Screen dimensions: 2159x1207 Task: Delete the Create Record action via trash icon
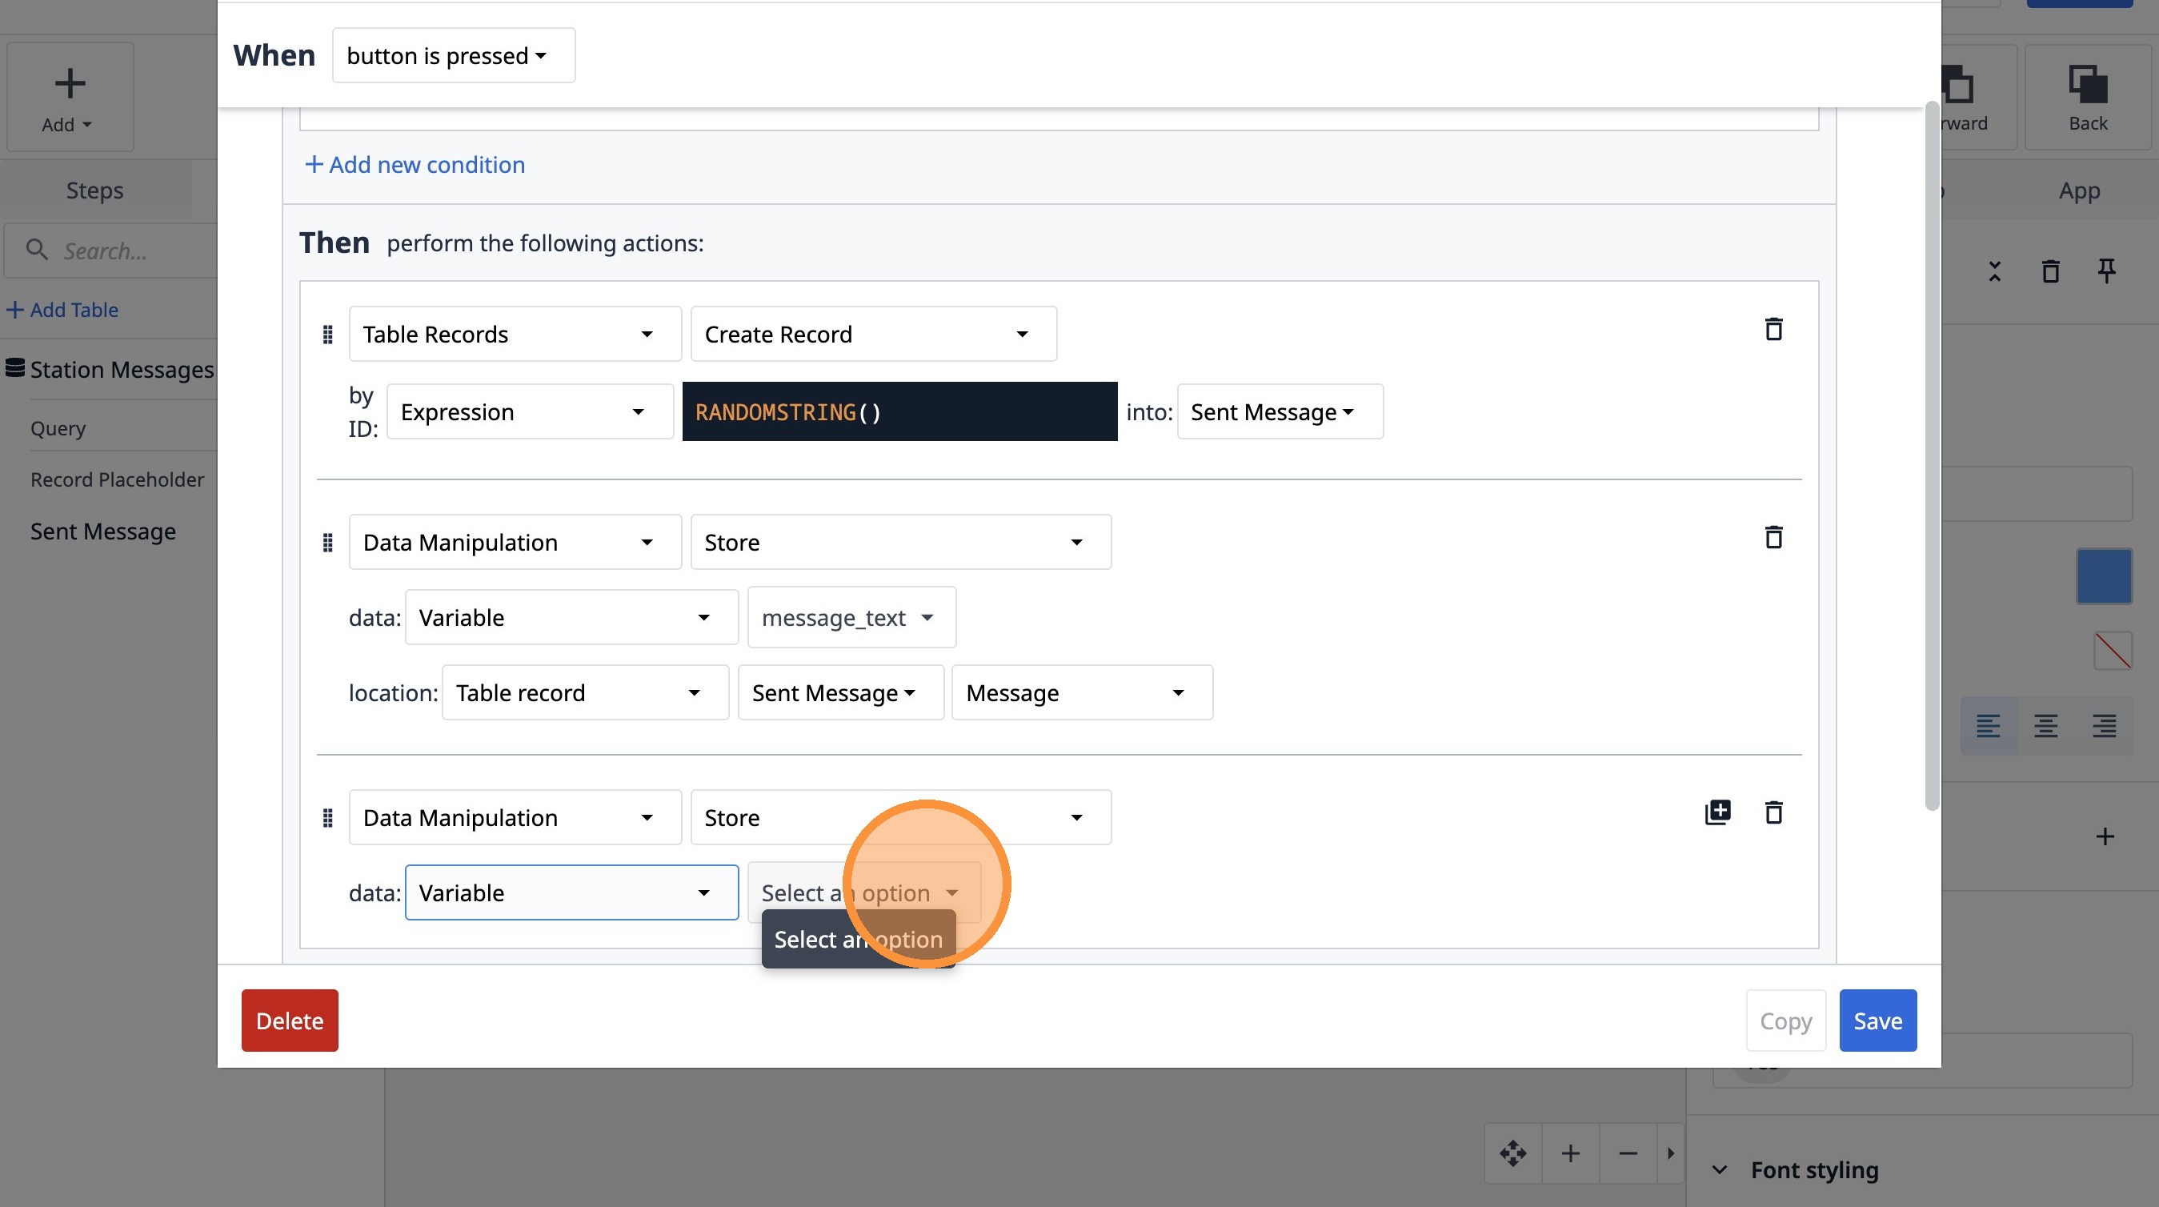(x=1772, y=330)
